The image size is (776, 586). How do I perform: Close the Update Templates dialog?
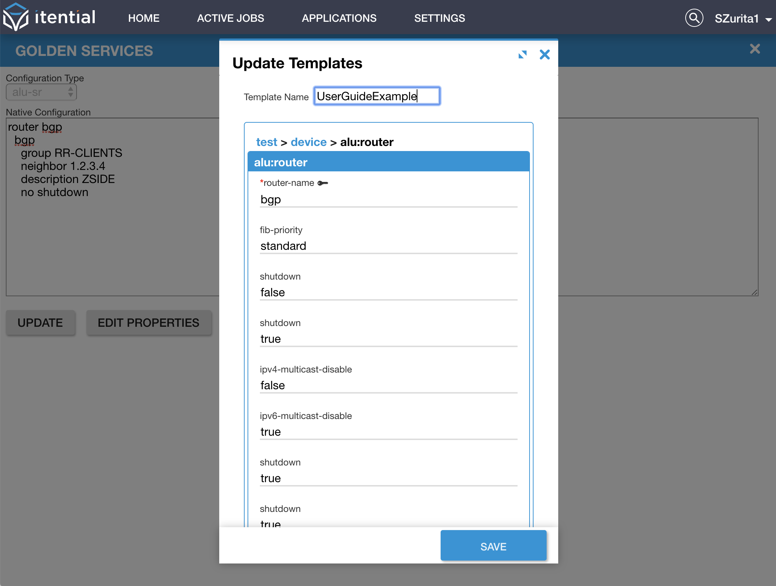[x=544, y=54]
